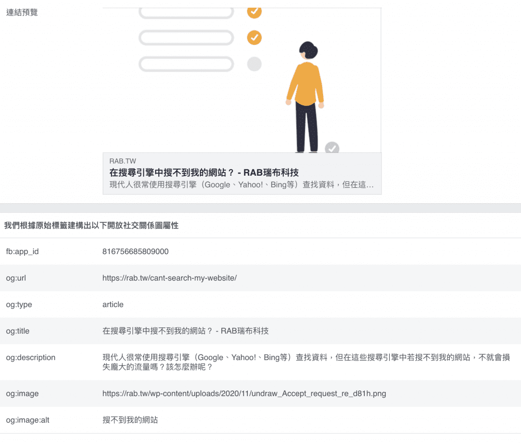
Task: Click the 連結預覽 label
Action: 22,12
